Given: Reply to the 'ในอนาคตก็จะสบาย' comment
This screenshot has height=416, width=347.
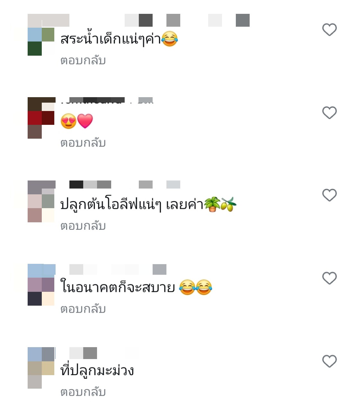Looking at the screenshot, I should pyautogui.click(x=83, y=309).
